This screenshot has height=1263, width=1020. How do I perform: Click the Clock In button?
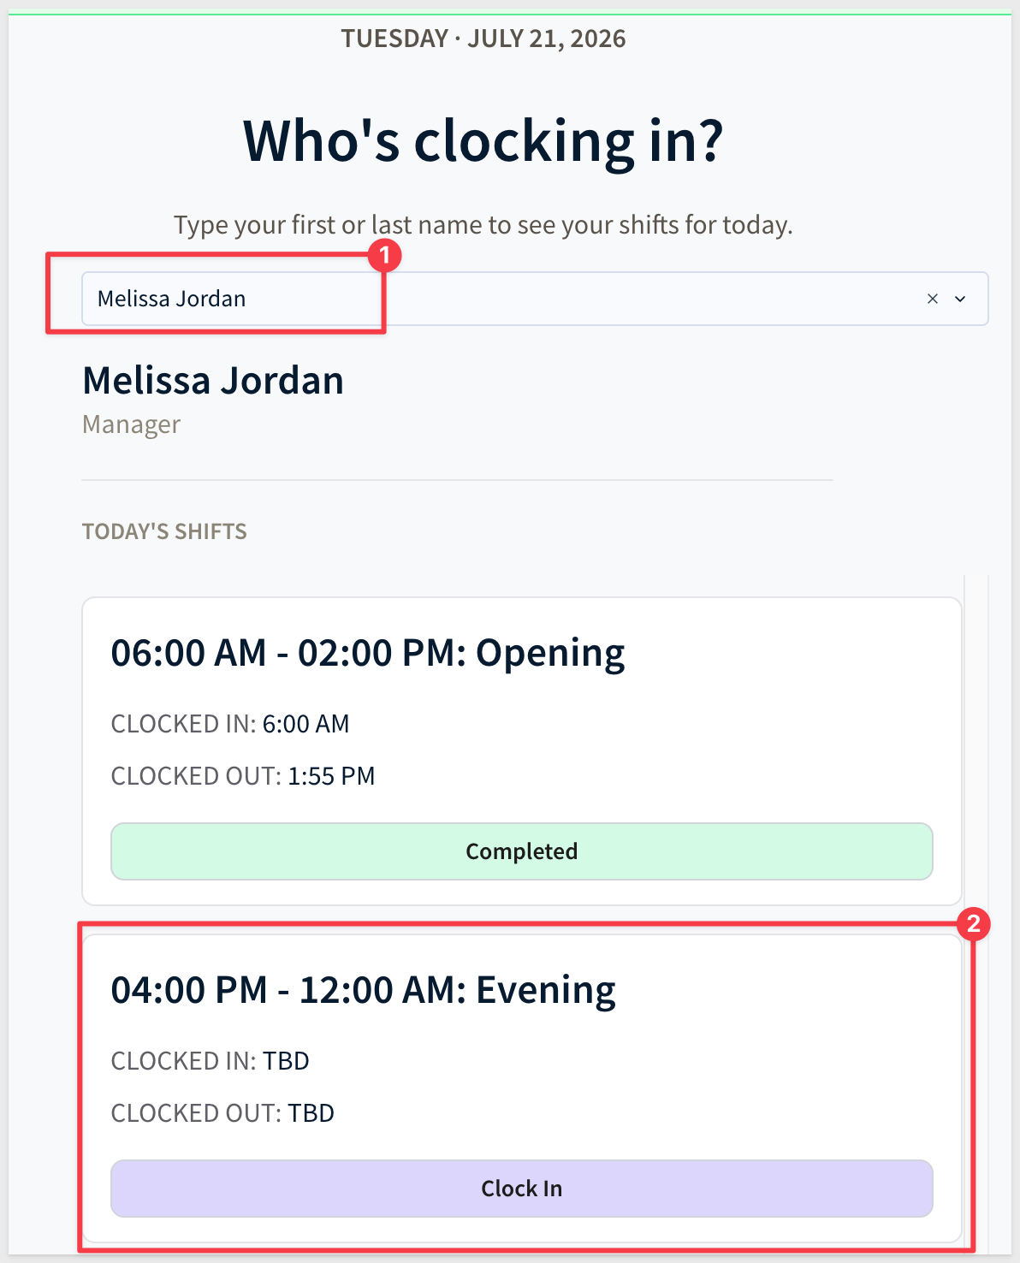coord(522,1189)
